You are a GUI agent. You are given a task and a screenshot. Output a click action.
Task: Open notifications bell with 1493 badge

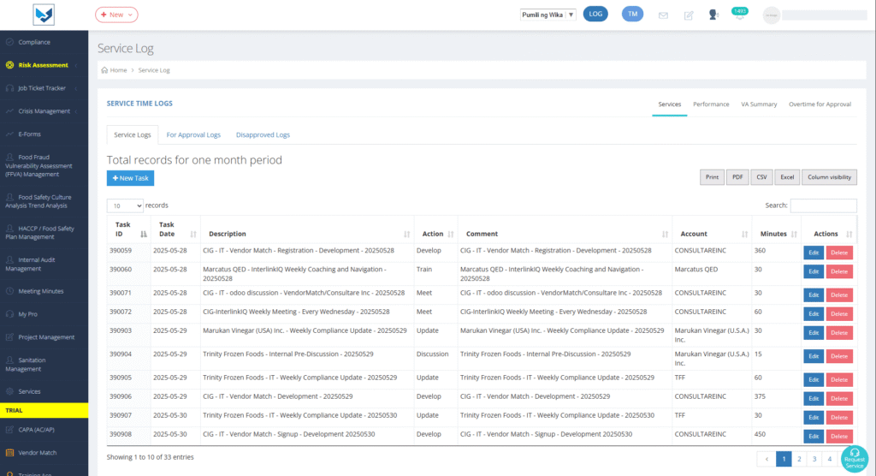coord(740,14)
